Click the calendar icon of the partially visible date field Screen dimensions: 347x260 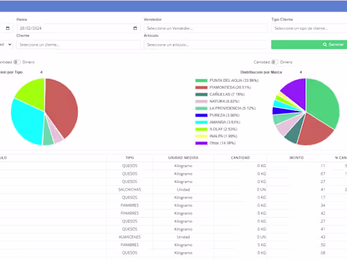8,28
